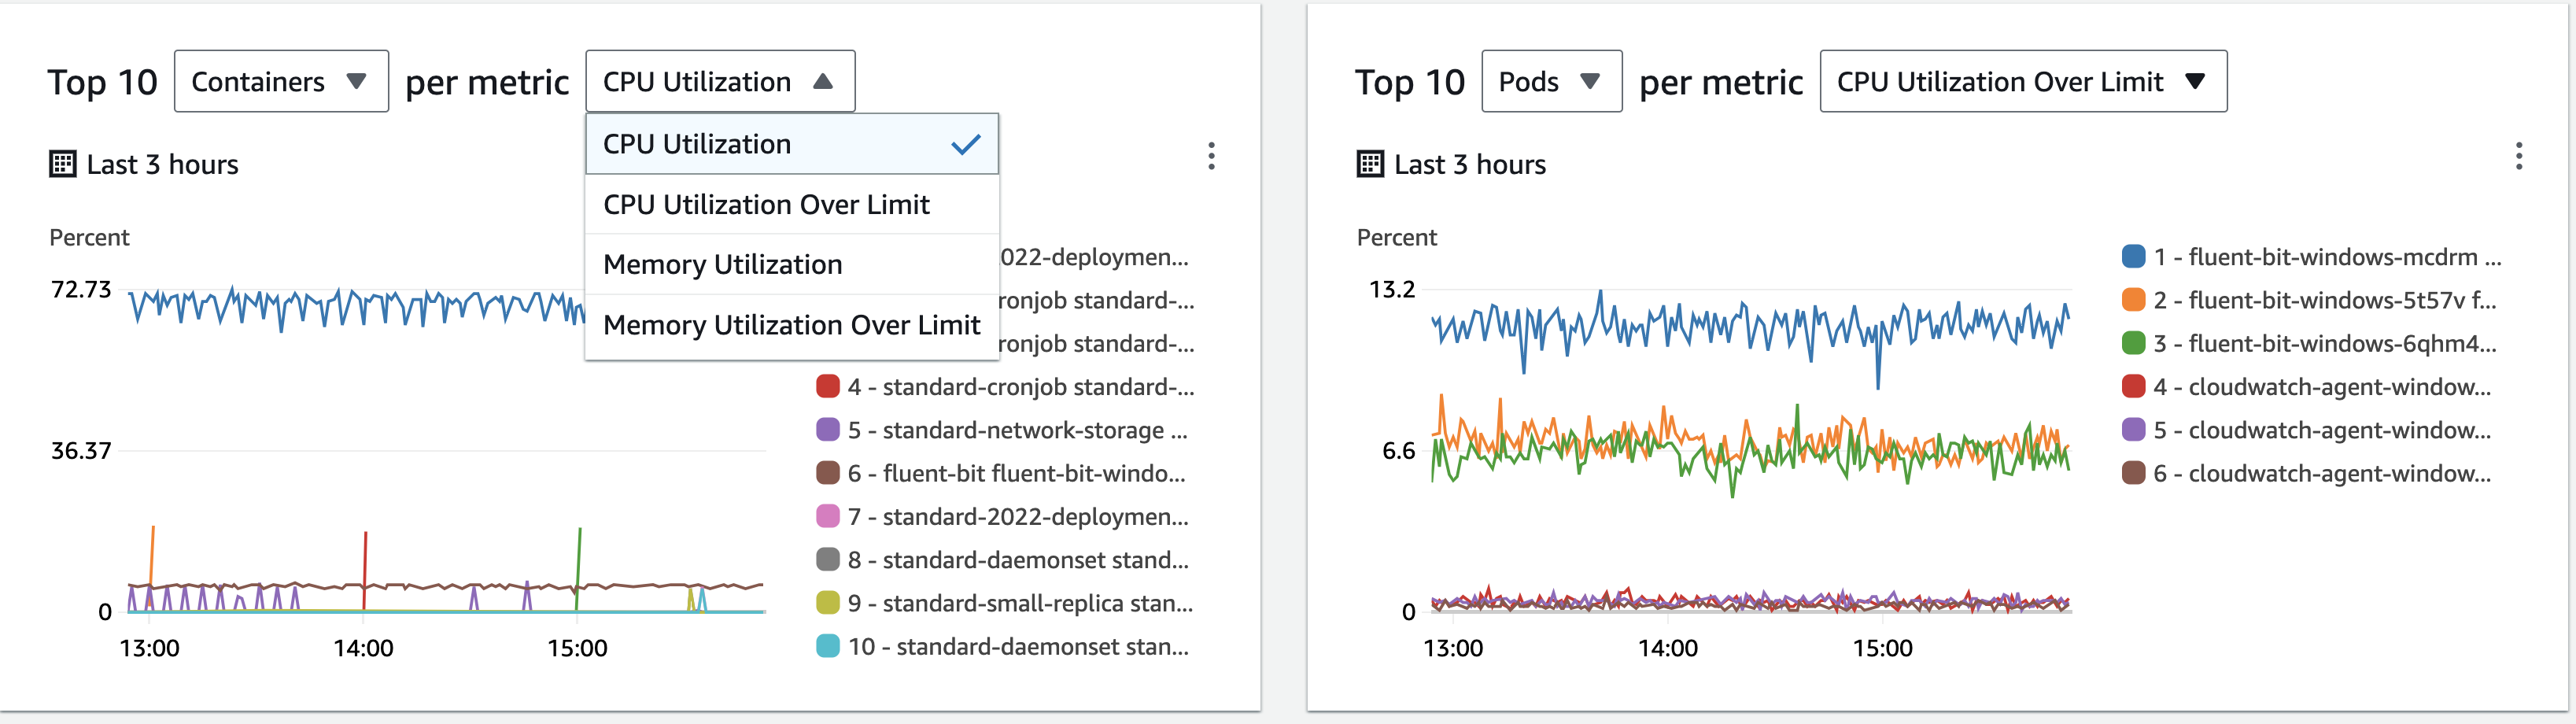Select CPU Utilization menu option
The height and width of the screenshot is (724, 2576).
[792, 144]
